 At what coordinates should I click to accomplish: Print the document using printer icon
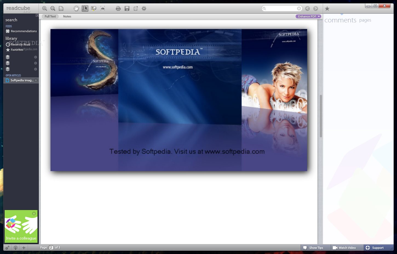(118, 8)
